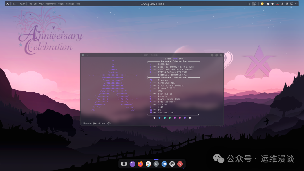Viewport: 304px width, 171px height.
Task: Mute sound using the tray volume icon
Action: [273, 4]
